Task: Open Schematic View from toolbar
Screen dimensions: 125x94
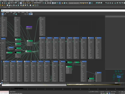Action: click(57, 3)
